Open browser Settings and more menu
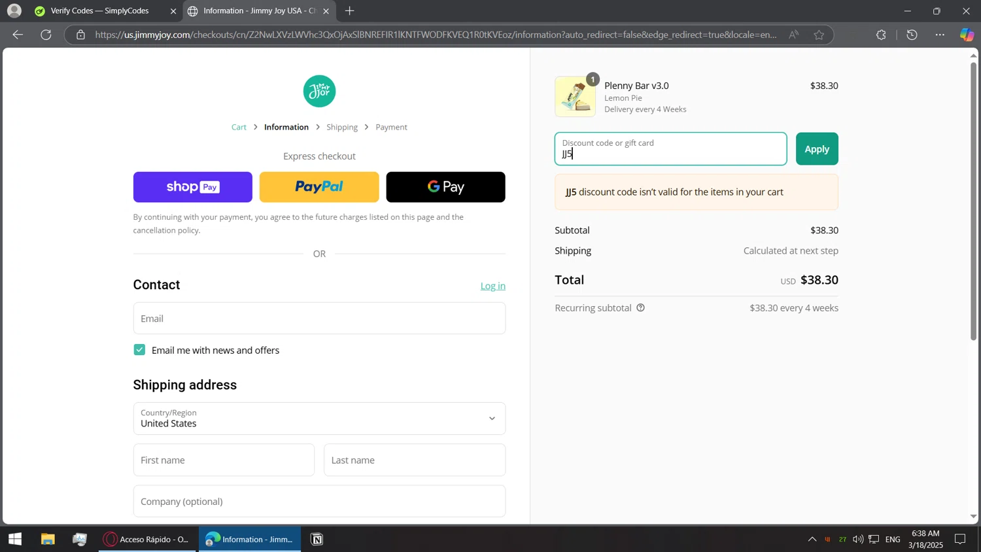Screen dimensions: 981x552 (x=940, y=35)
